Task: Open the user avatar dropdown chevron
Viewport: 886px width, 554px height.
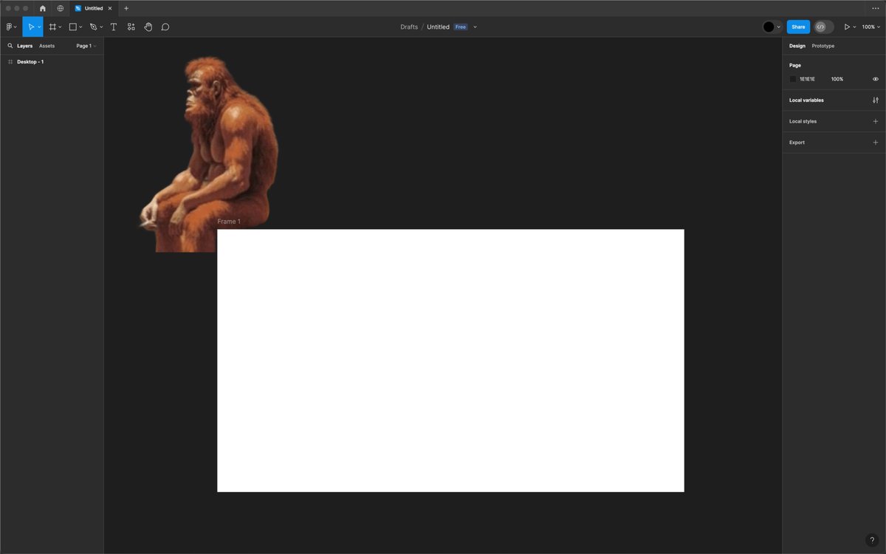Action: click(x=778, y=27)
